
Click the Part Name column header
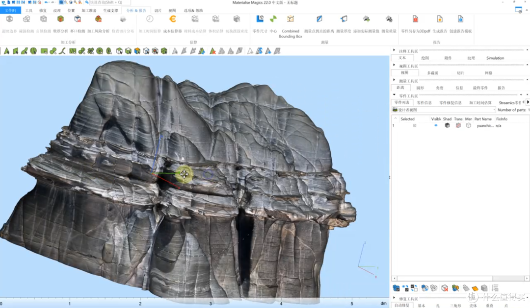point(483,119)
